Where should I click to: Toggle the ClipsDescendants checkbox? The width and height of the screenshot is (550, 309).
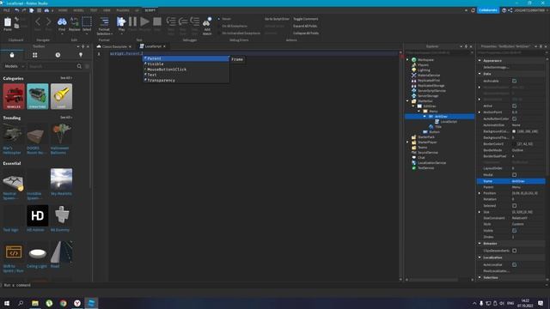pos(514,251)
